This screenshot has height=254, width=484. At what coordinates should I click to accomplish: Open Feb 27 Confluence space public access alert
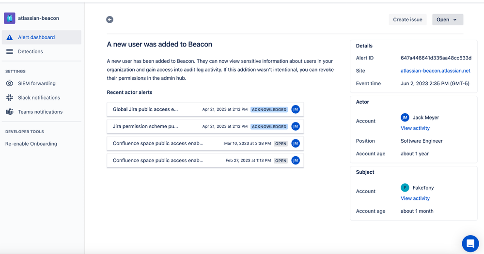click(205, 160)
